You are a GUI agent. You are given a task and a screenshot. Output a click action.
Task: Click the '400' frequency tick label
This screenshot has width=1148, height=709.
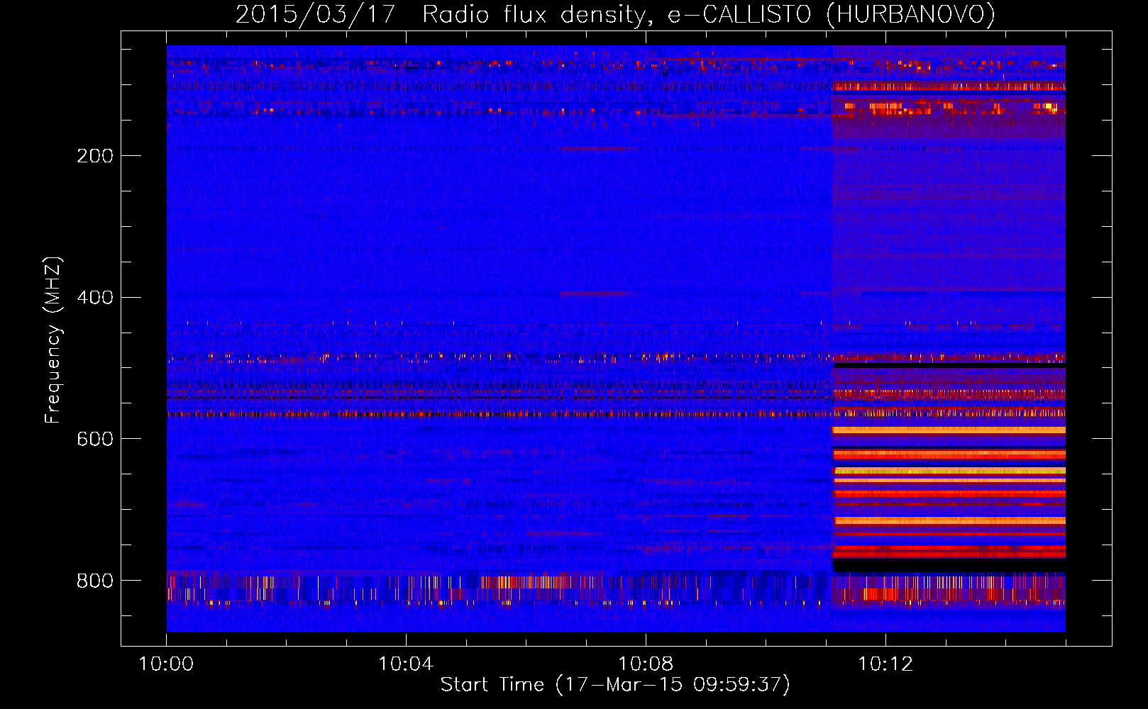pyautogui.click(x=95, y=298)
